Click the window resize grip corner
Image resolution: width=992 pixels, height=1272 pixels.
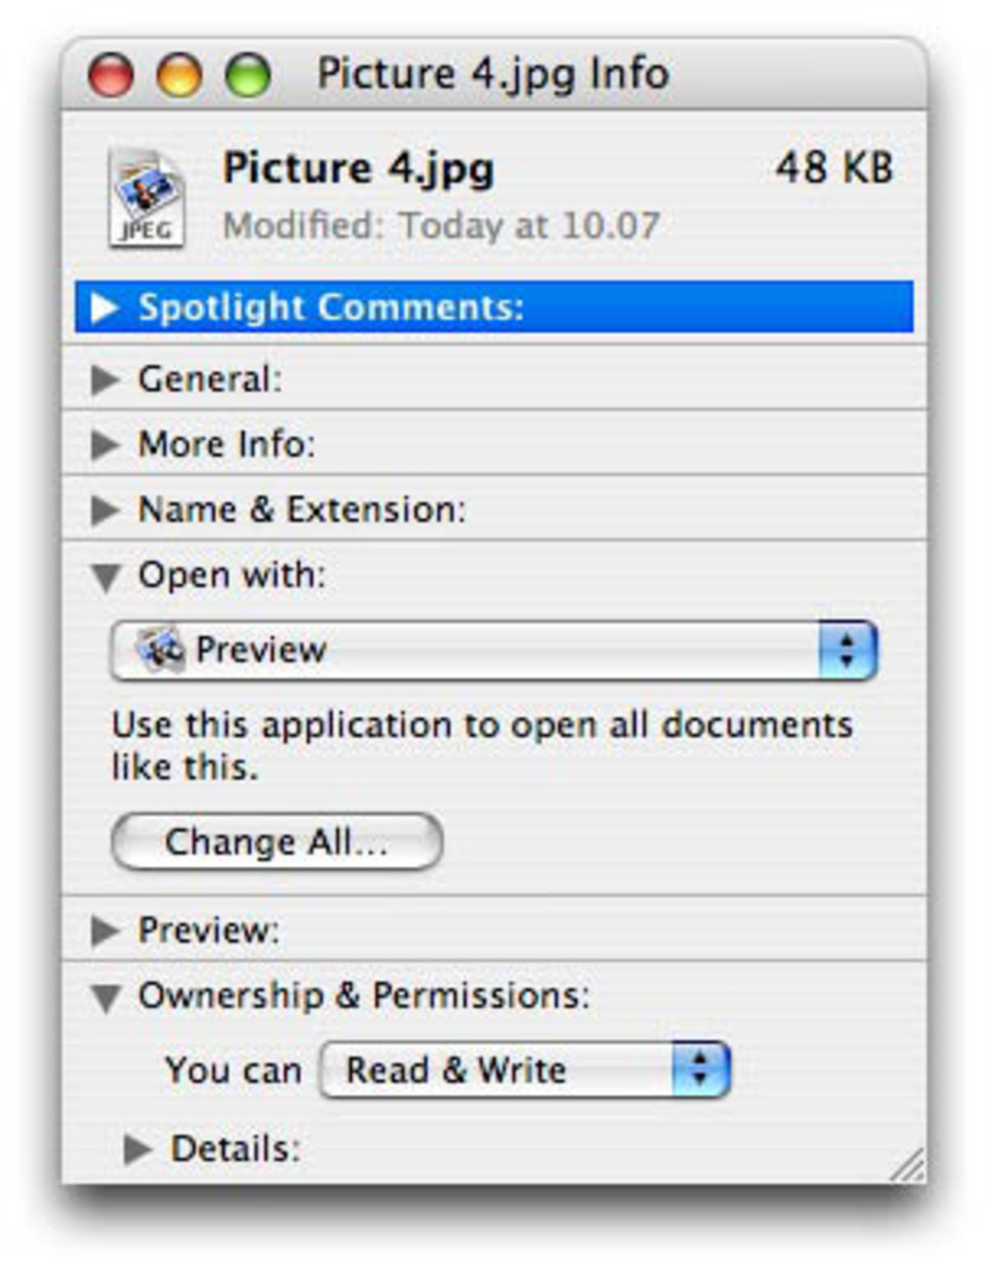pos(909,1166)
